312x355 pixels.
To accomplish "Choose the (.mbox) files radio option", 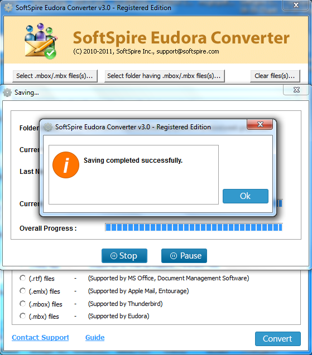I will pyautogui.click(x=22, y=304).
